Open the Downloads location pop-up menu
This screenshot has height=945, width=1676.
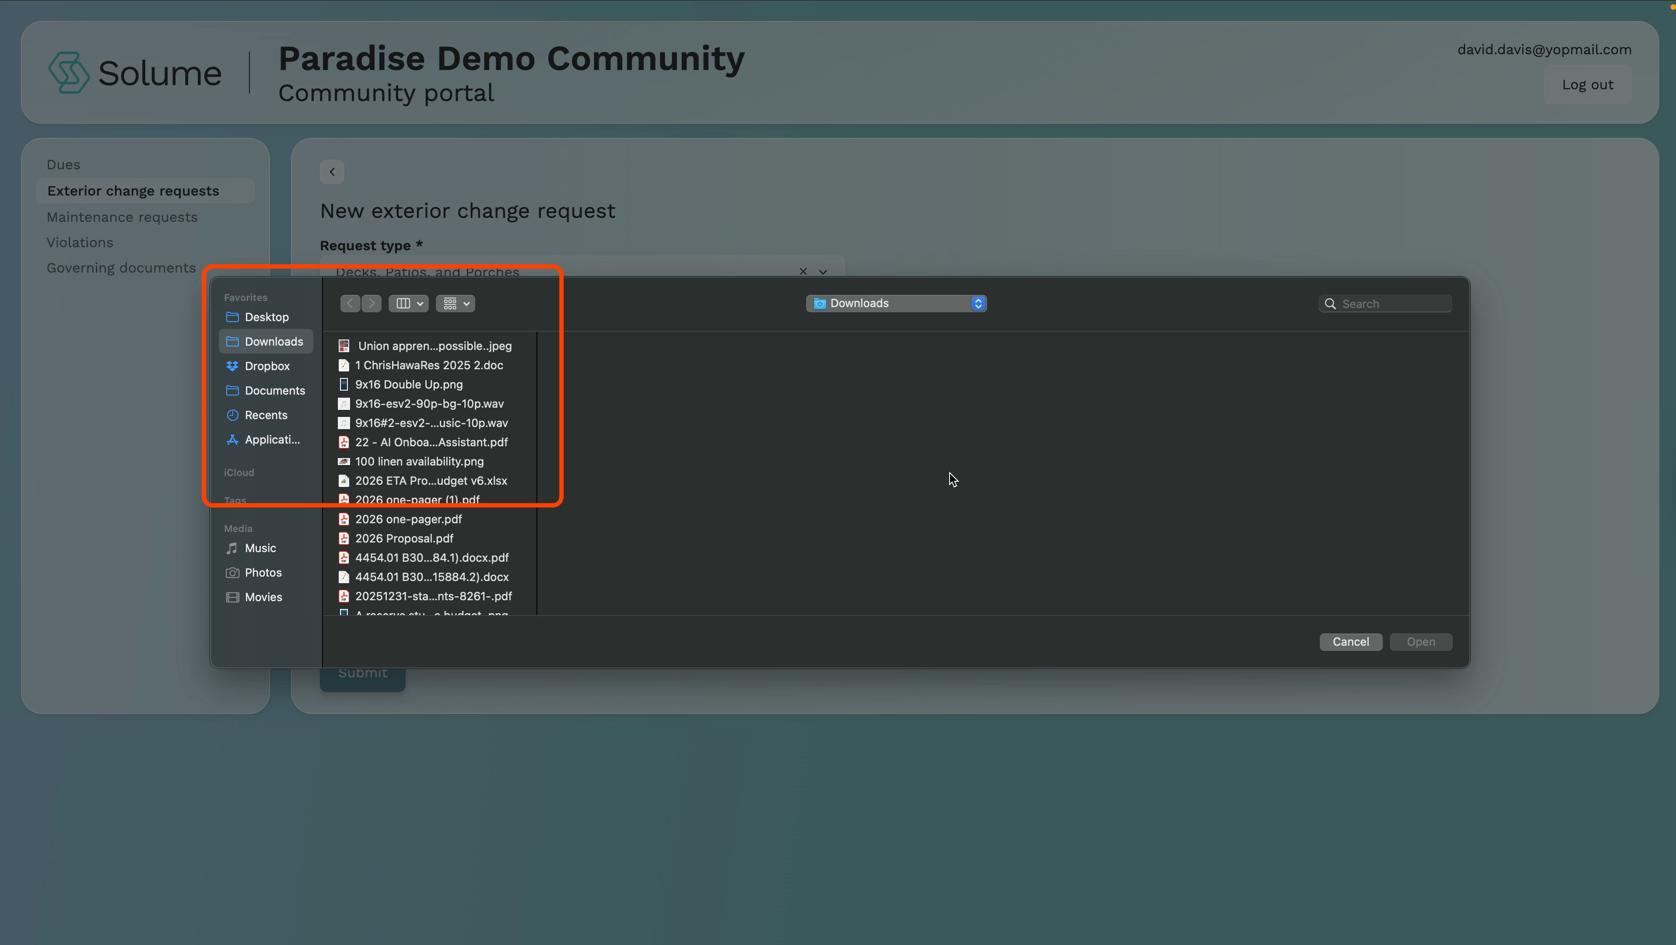[x=896, y=303]
